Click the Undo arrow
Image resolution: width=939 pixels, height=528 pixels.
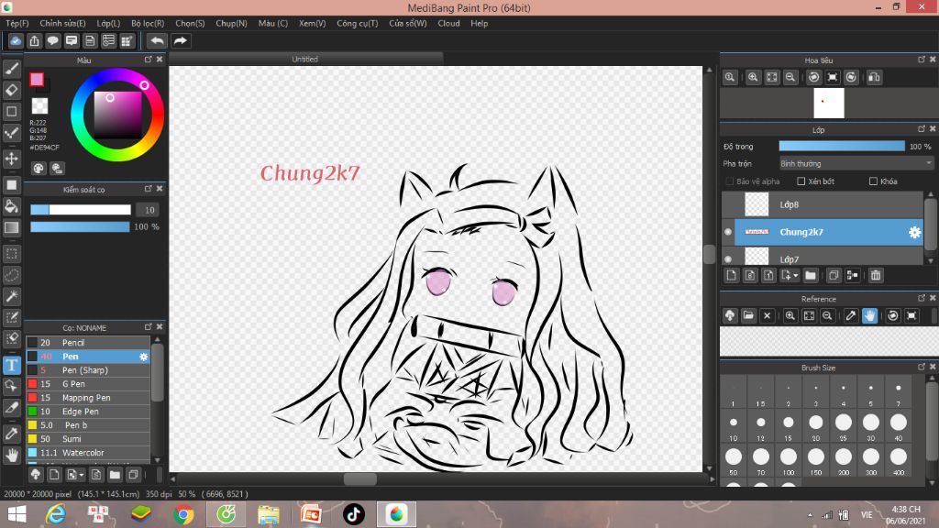(x=157, y=40)
